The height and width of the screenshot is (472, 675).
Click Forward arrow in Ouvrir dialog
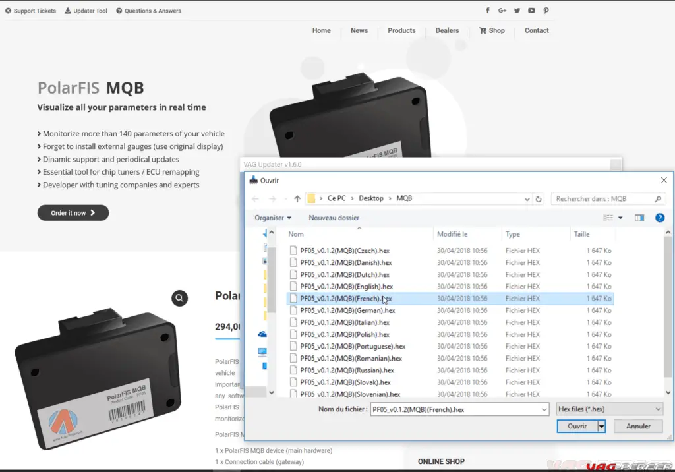(x=272, y=199)
